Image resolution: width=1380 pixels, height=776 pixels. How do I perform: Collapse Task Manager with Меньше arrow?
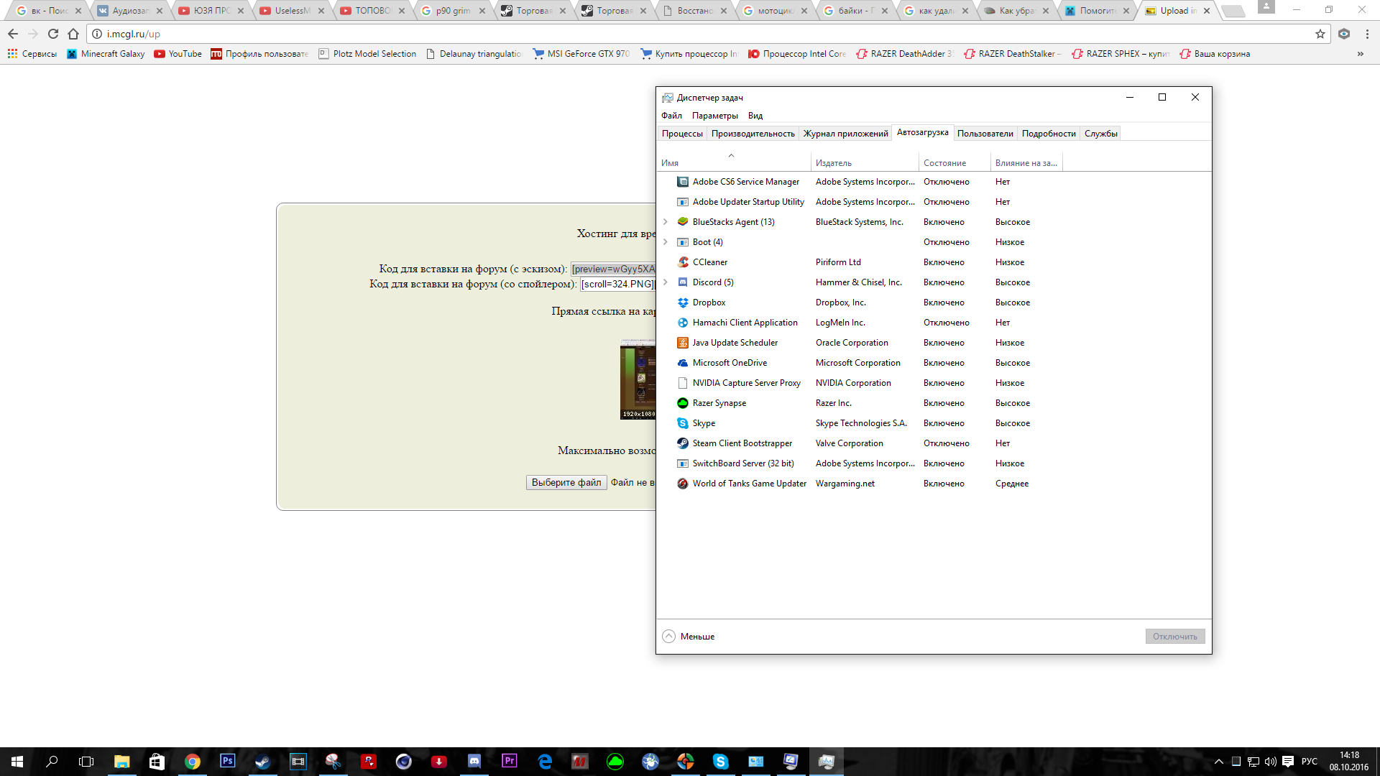pyautogui.click(x=669, y=637)
